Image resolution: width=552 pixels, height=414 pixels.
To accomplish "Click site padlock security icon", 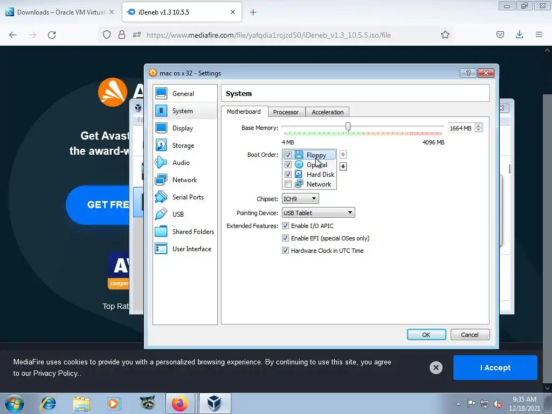I will tap(122, 34).
